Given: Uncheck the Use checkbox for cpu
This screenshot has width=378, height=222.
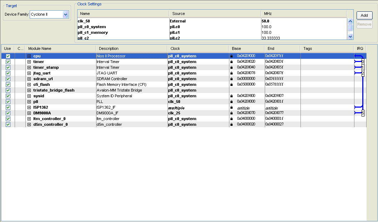Looking at the screenshot, I should coord(8,56).
